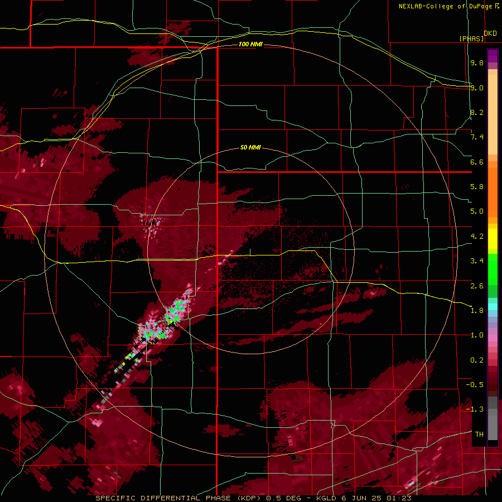502x502 pixels.
Task: Click the 50 NMI range ring label
Action: [250, 147]
